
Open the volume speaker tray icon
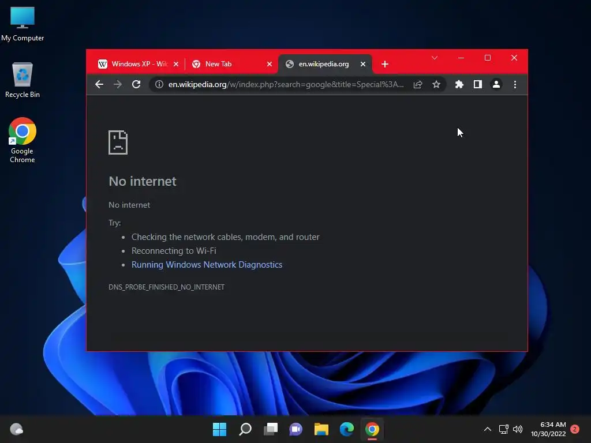[518, 429]
